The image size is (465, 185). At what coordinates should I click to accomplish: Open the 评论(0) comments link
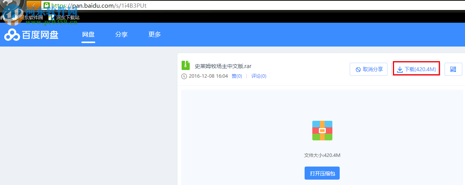point(259,76)
